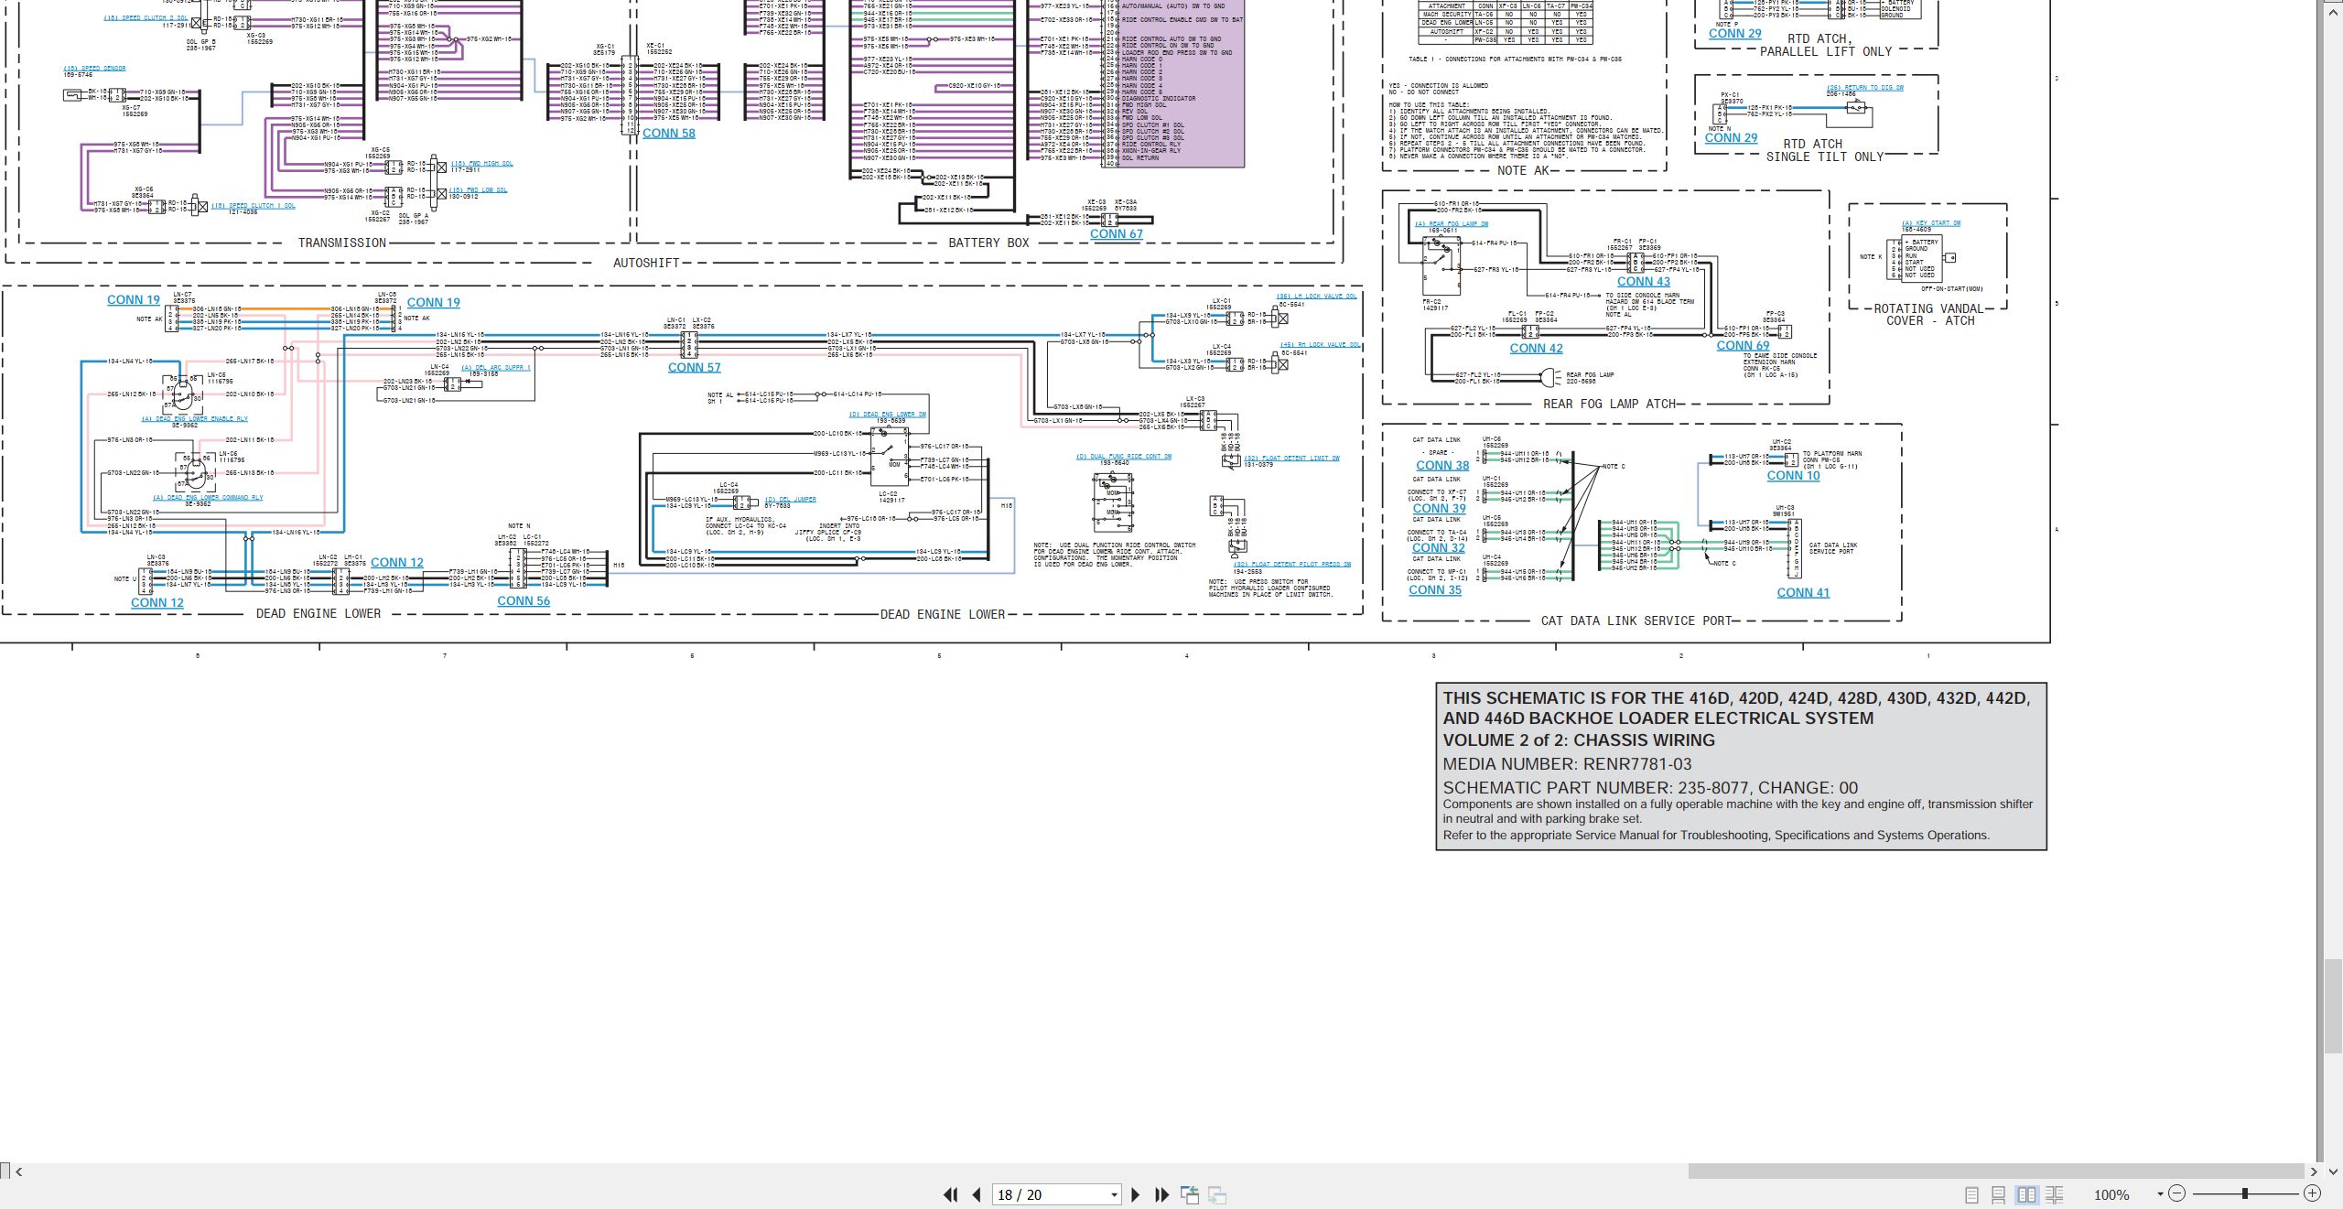The image size is (2343, 1209).
Task: Click the previous view icon
Action: click(x=1190, y=1194)
